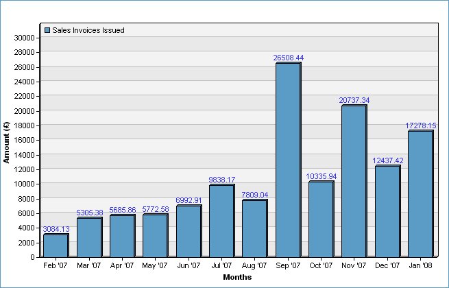Click the Nov '07 bar
The width and height of the screenshot is (449, 288).
[354, 181]
